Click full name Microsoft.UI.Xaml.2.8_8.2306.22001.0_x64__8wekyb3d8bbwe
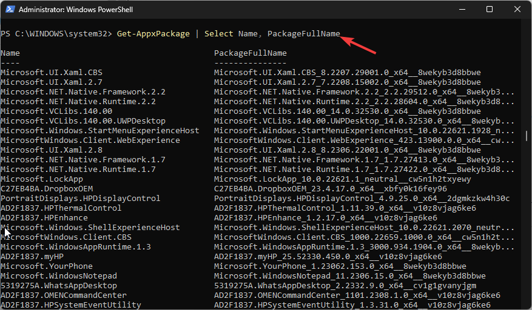 348,150
